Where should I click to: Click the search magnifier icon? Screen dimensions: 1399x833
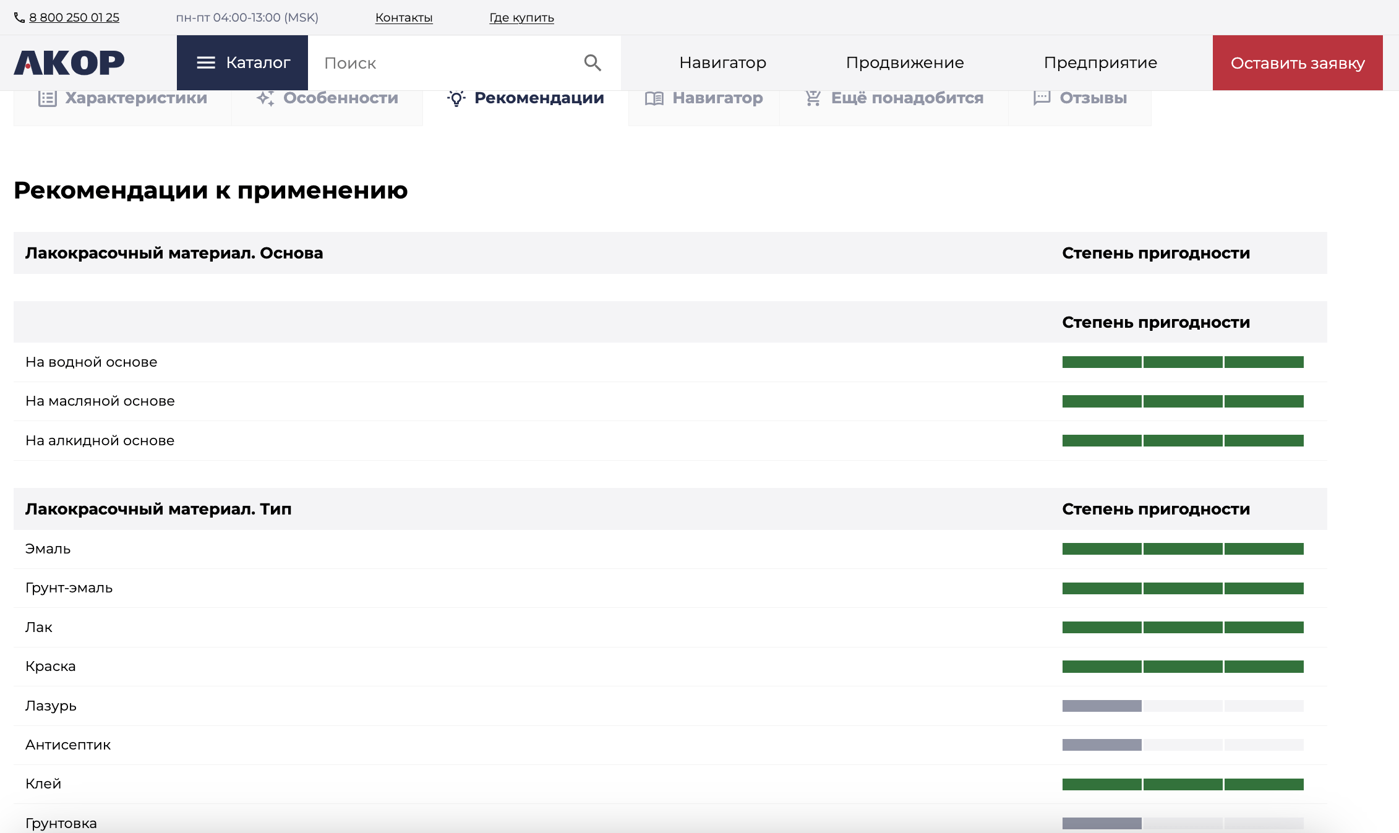593,62
